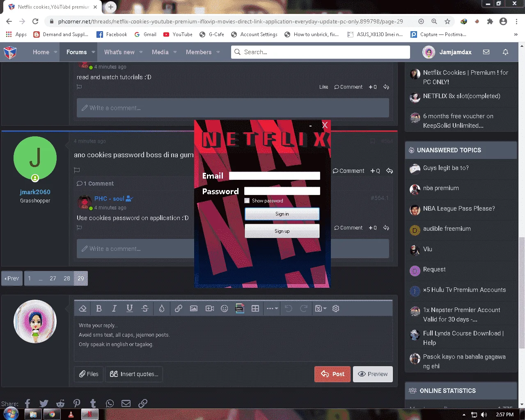Click the Preview button
The image size is (525, 420).
pos(373,374)
